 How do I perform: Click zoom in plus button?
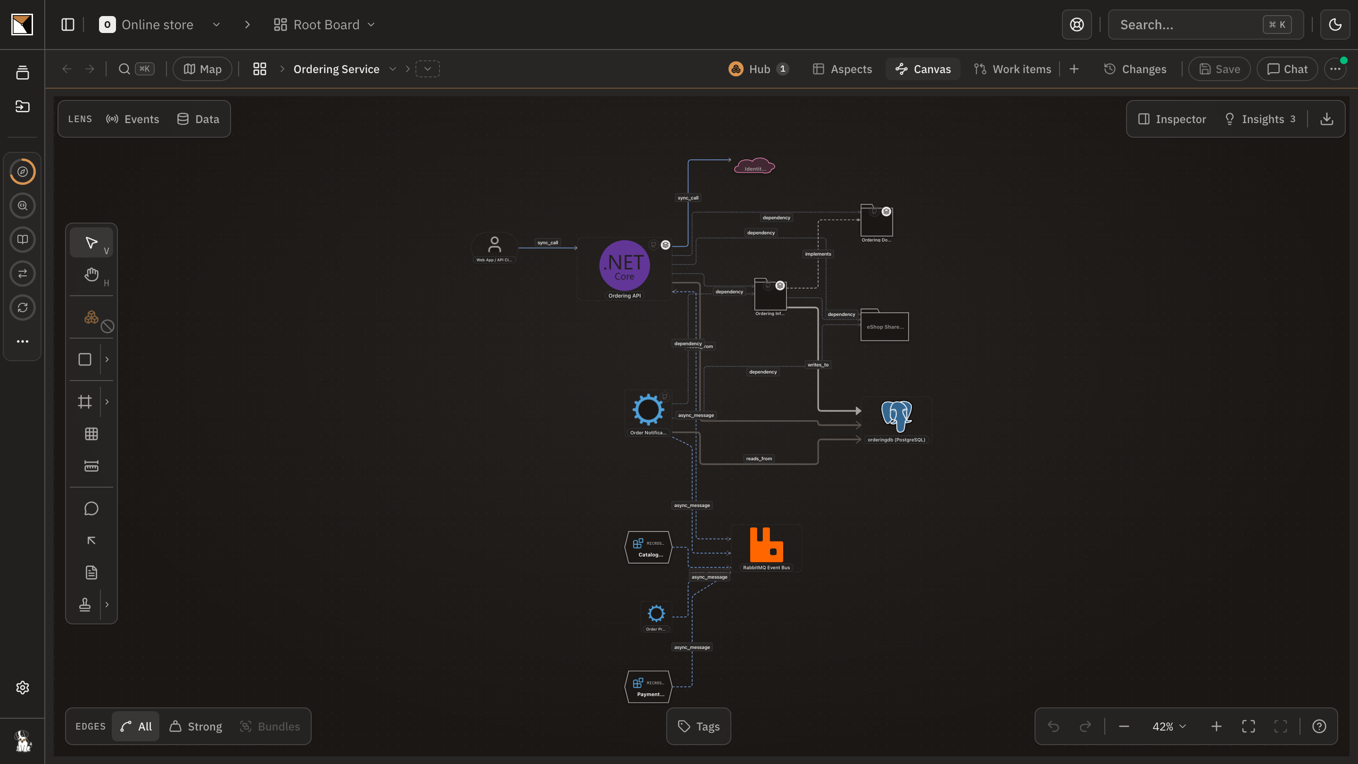pyautogui.click(x=1216, y=727)
